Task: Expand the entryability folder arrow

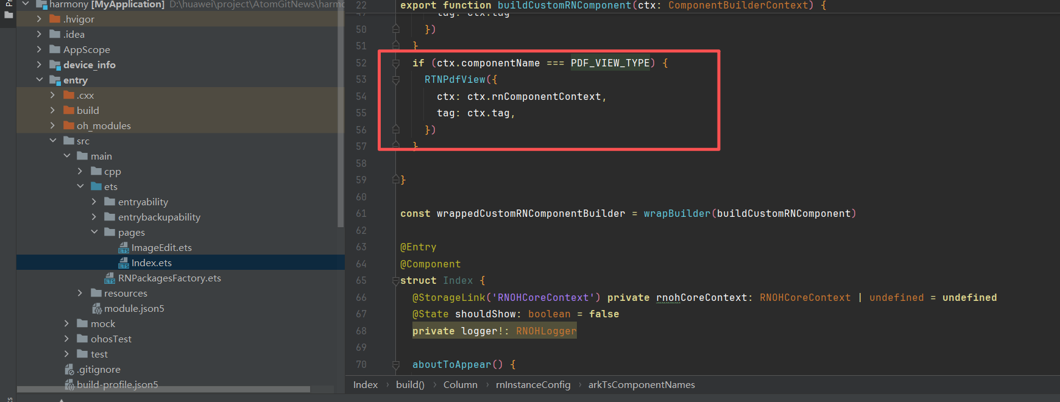Action: pos(94,202)
